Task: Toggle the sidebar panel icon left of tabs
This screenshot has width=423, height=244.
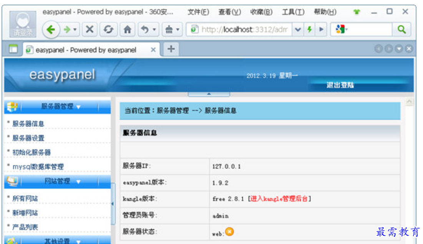Action: point(13,49)
